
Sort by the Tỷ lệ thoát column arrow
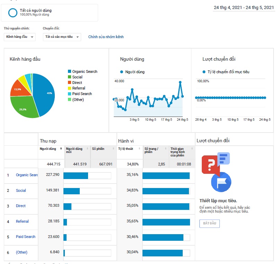(139, 148)
